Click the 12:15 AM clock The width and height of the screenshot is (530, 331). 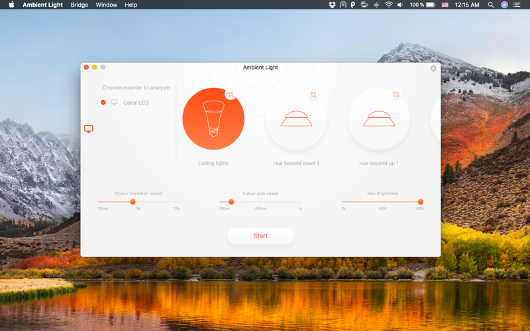tap(467, 5)
